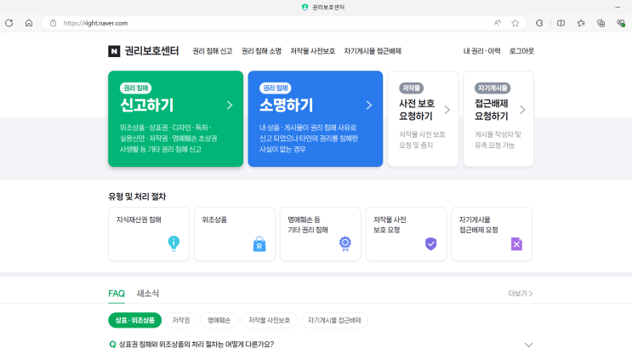
Task: Click 권리보호센터 title link
Action: point(151,51)
